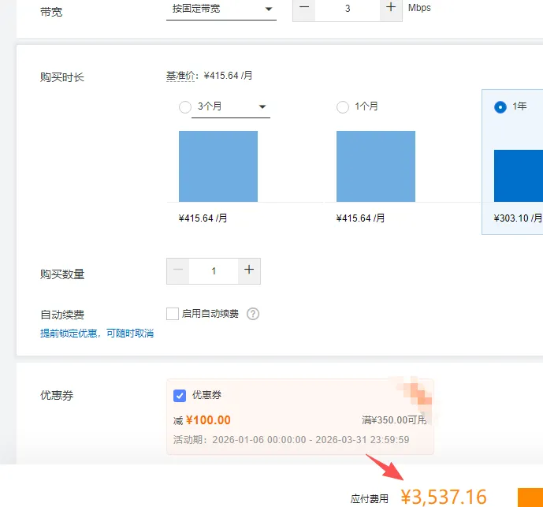Click the ¥415.64 /月 price under 3个月
This screenshot has height=507, width=543.
(203, 218)
